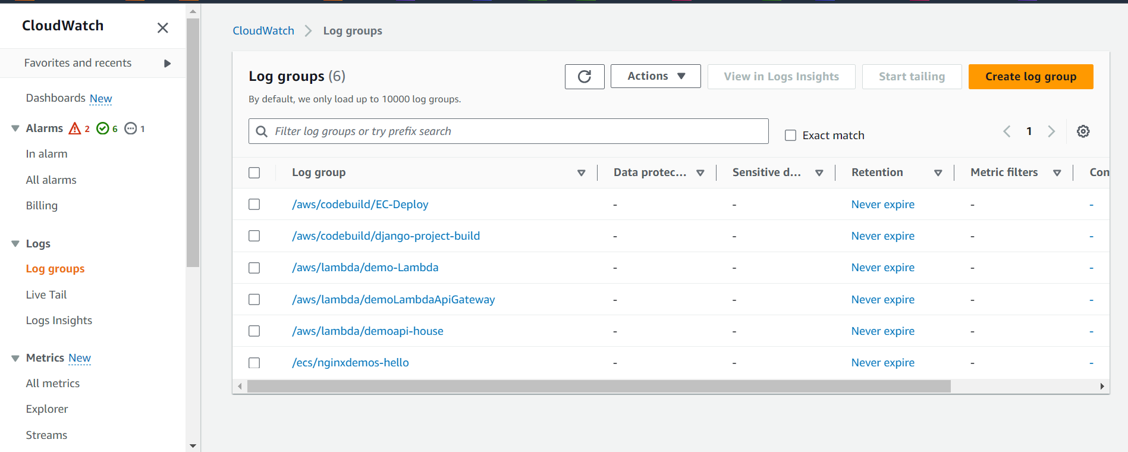Screen dimensions: 1128x452
Task: Select /aws/lambda/demo-Lambda row checkbox
Action: 254,268
